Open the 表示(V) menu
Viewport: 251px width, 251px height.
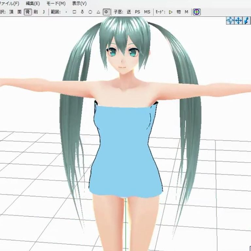(x=79, y=3)
